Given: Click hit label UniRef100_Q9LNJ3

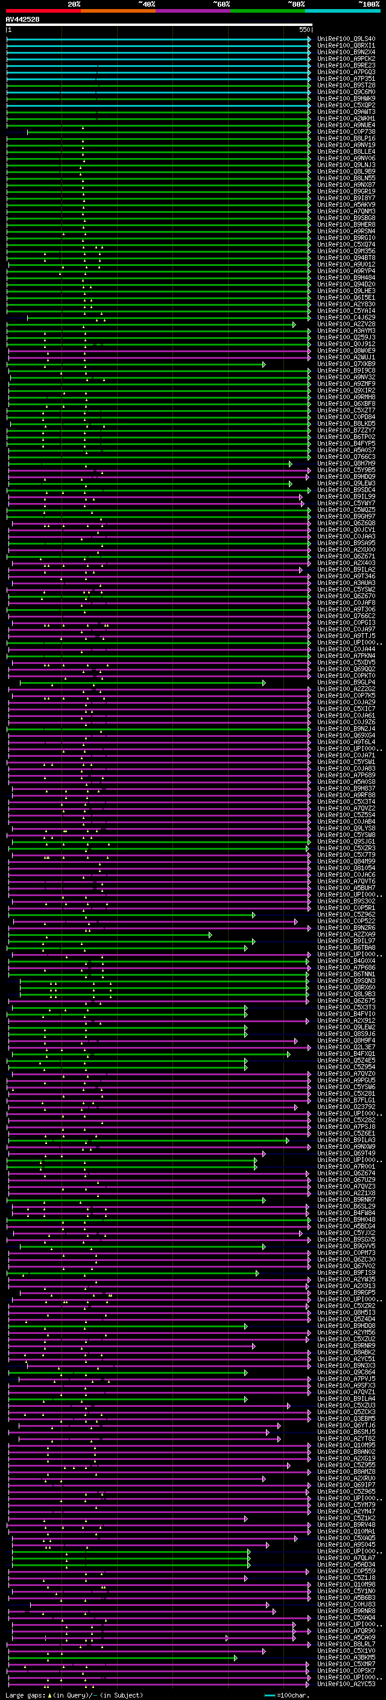Looking at the screenshot, I should (346, 165).
